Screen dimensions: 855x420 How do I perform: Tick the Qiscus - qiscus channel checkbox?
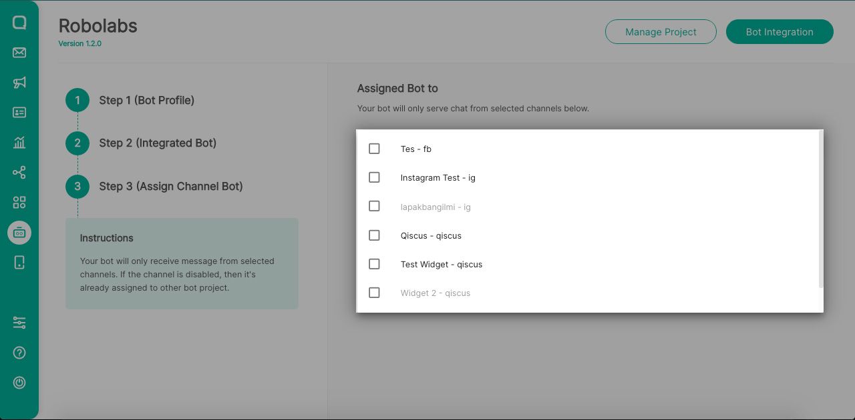pos(374,235)
